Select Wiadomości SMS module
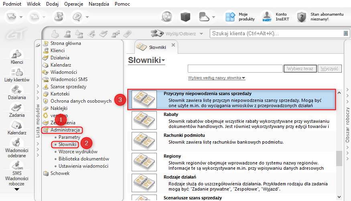This screenshot has height=201, width=351. [x=65, y=79]
